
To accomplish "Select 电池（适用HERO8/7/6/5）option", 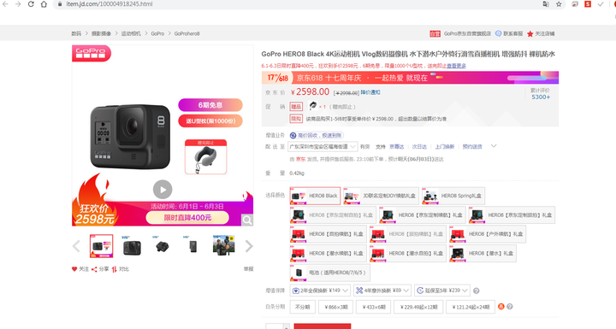I will (329, 273).
